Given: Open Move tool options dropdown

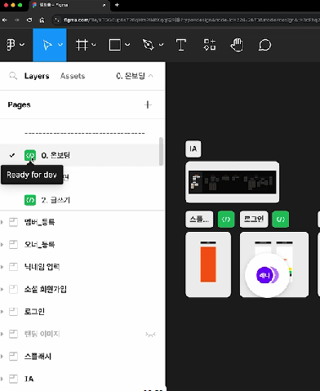Looking at the screenshot, I should 60,45.
